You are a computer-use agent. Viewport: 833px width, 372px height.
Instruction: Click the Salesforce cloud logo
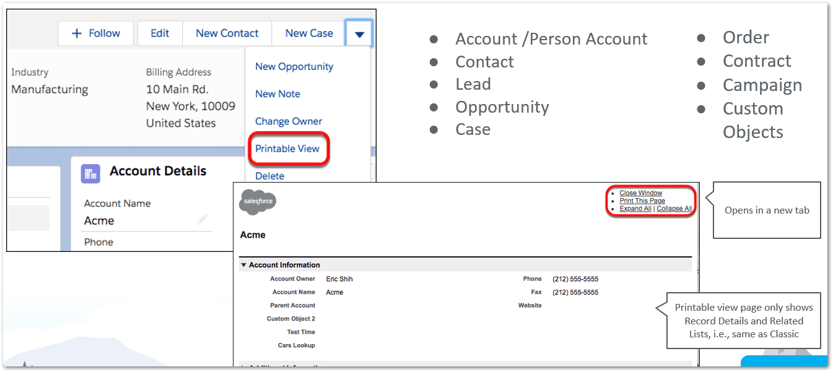pyautogui.click(x=257, y=202)
